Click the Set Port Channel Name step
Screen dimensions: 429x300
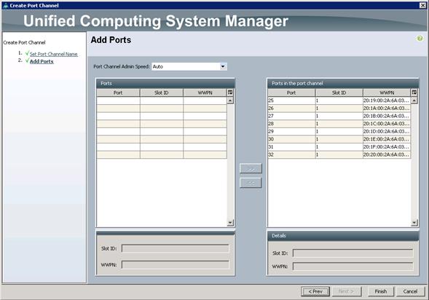(54, 54)
